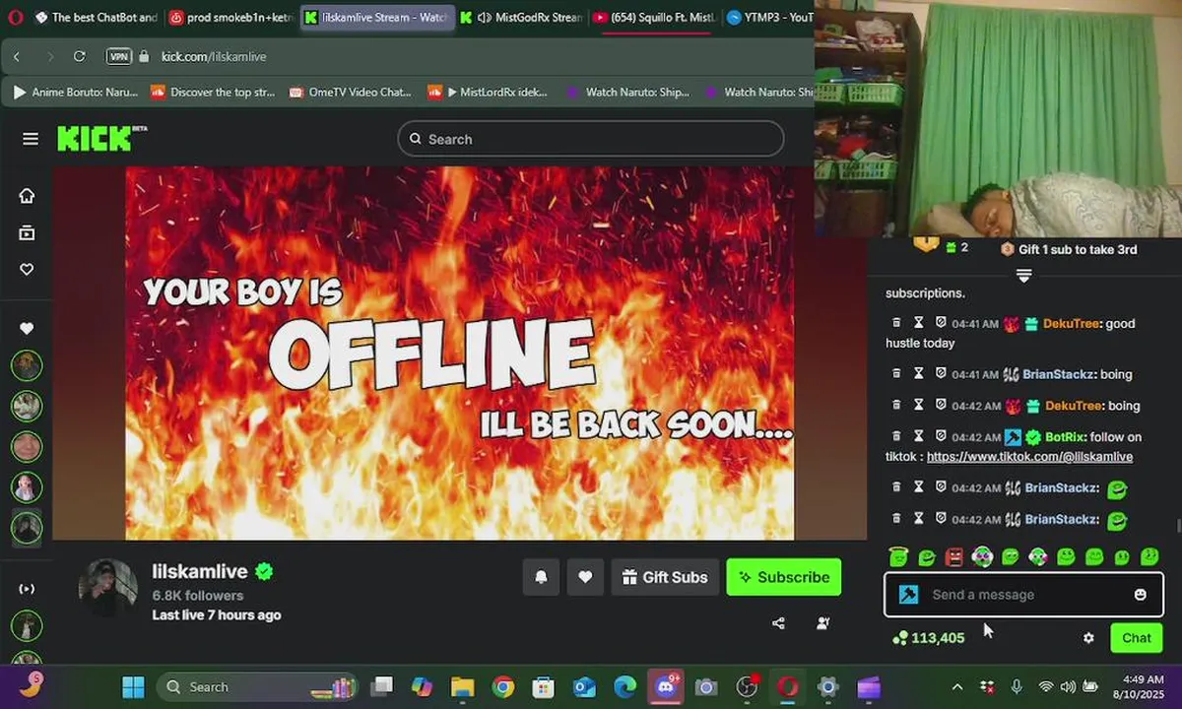Image resolution: width=1182 pixels, height=709 pixels.
Task: Select the halo green emote in quick emotes
Action: [x=897, y=557]
